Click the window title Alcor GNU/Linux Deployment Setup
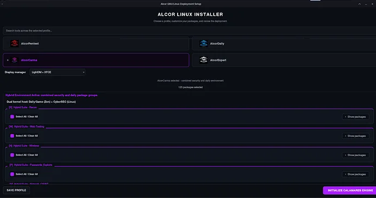Image resolution: width=376 pixels, height=198 pixels. [x=181, y=4]
